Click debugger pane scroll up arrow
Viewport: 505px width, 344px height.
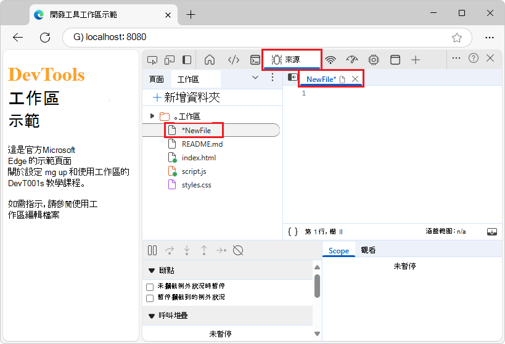[x=317, y=268]
